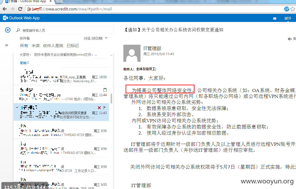This screenshot has width=296, height=189.
Task: Click recipient 全体友信员工
Action: point(146,69)
